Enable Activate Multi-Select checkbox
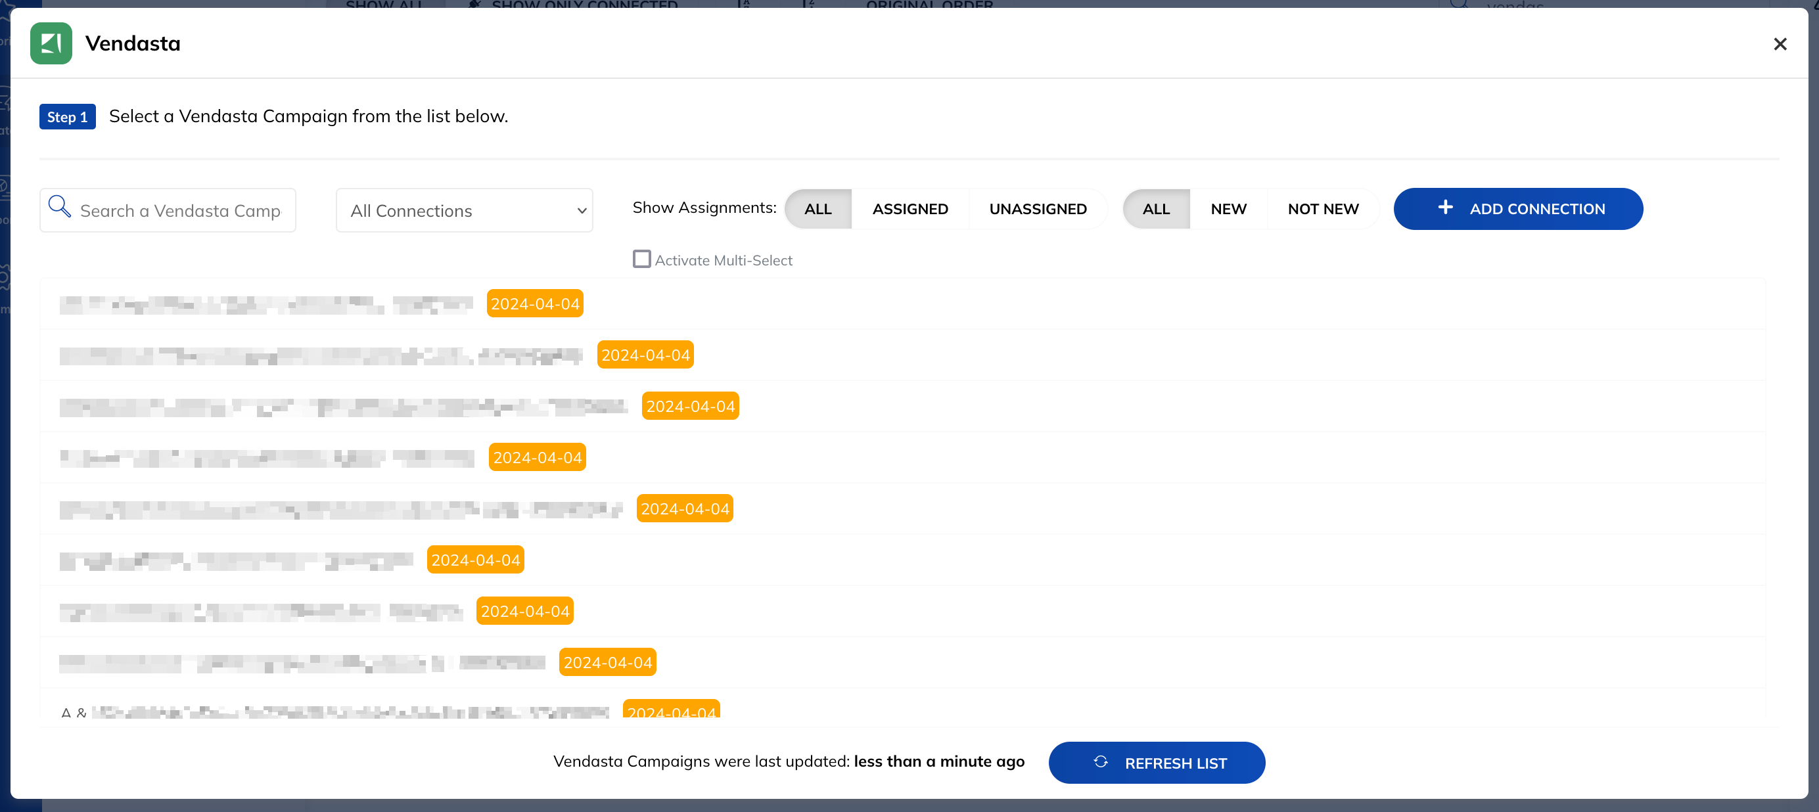The image size is (1819, 812). 641,259
